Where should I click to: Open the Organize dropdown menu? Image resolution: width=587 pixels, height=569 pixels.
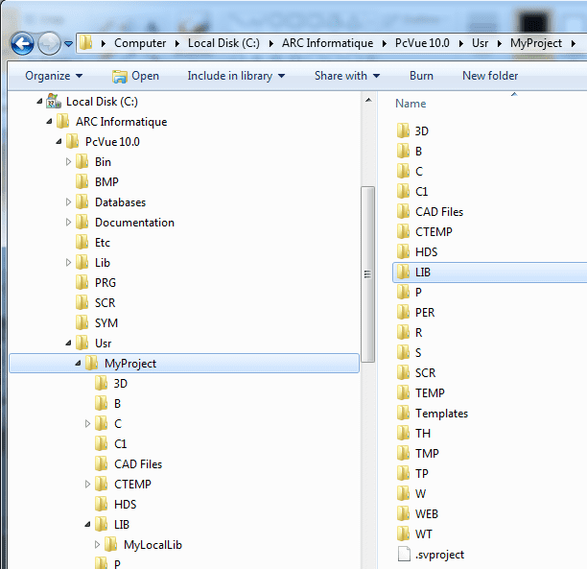[x=54, y=76]
